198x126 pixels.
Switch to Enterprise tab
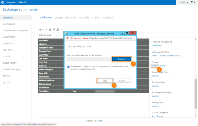coord(11,2)
